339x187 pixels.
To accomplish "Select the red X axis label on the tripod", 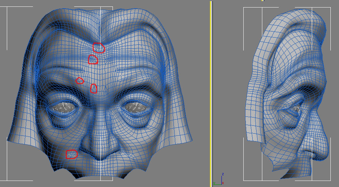I will (x=223, y=183).
